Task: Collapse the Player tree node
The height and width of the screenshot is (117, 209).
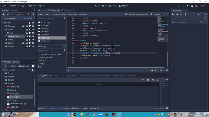Action: 5,30
